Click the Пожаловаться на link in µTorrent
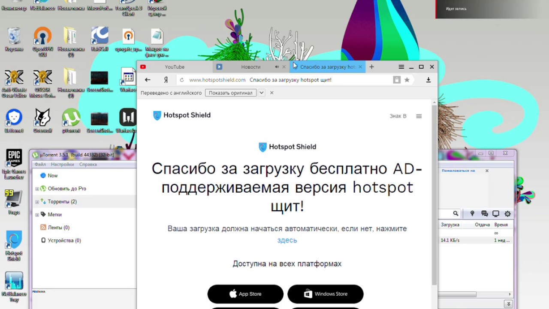Viewport: 549px width, 309px height. [458, 170]
